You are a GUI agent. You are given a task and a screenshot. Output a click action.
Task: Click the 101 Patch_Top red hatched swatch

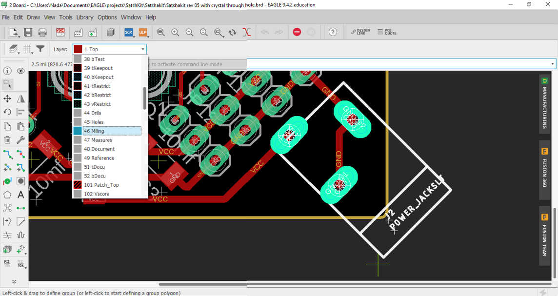78,185
